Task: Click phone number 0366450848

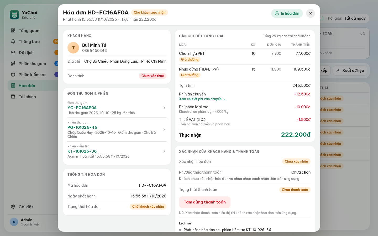Action: tap(94, 51)
